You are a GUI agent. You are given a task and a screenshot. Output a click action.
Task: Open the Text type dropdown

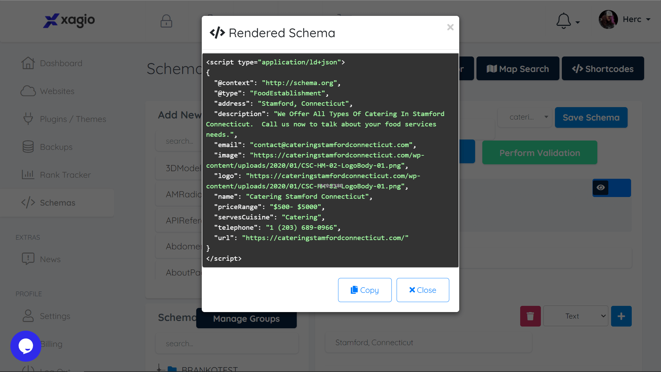tap(575, 316)
